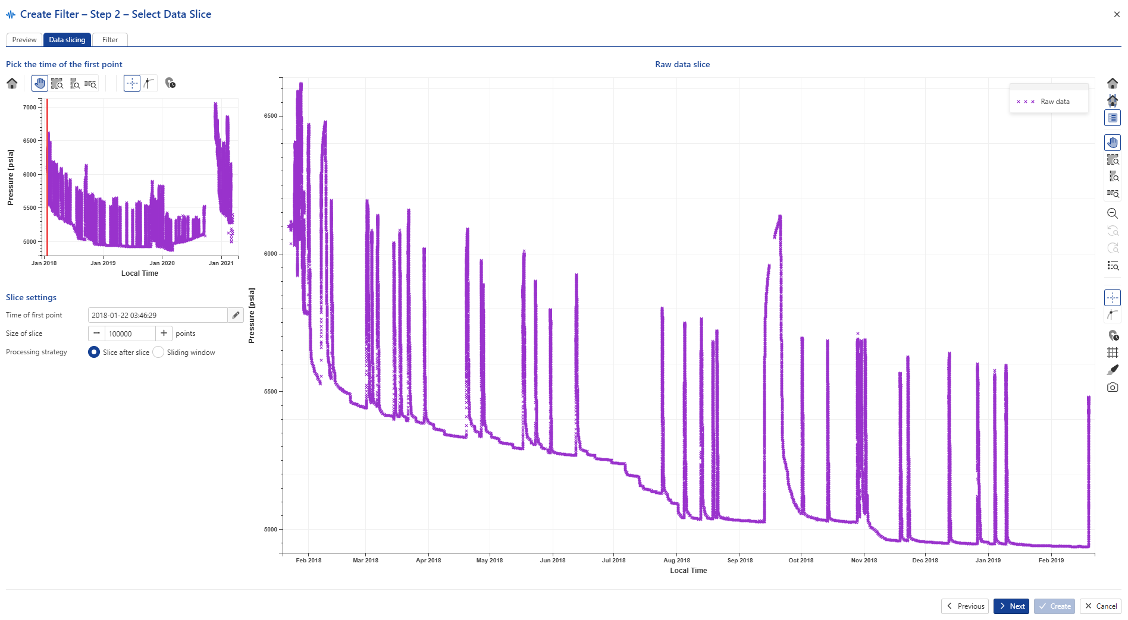The height and width of the screenshot is (620, 1128).
Task: Increase slice size with the plus button
Action: (x=164, y=333)
